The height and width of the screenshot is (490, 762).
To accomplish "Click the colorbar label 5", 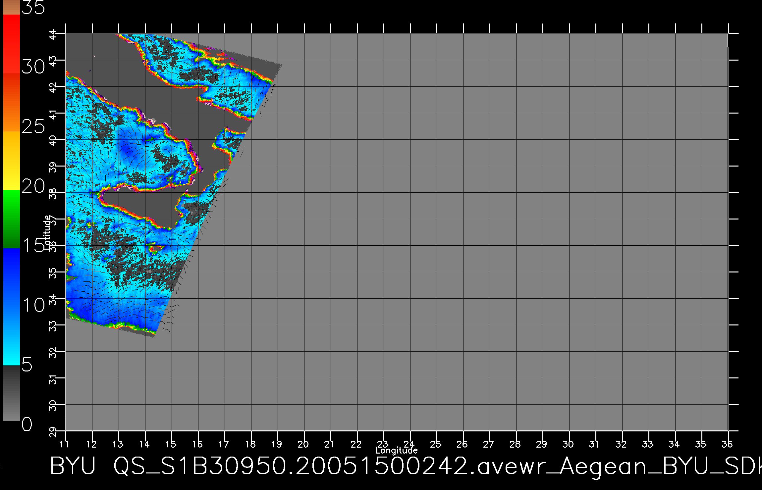I will (x=27, y=365).
